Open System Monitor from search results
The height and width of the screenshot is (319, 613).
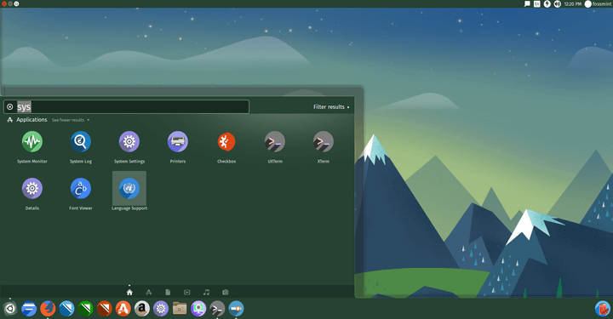(x=32, y=141)
